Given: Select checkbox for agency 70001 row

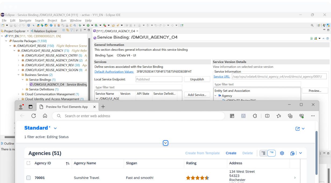Looking at the screenshot, I should pos(29,178).
